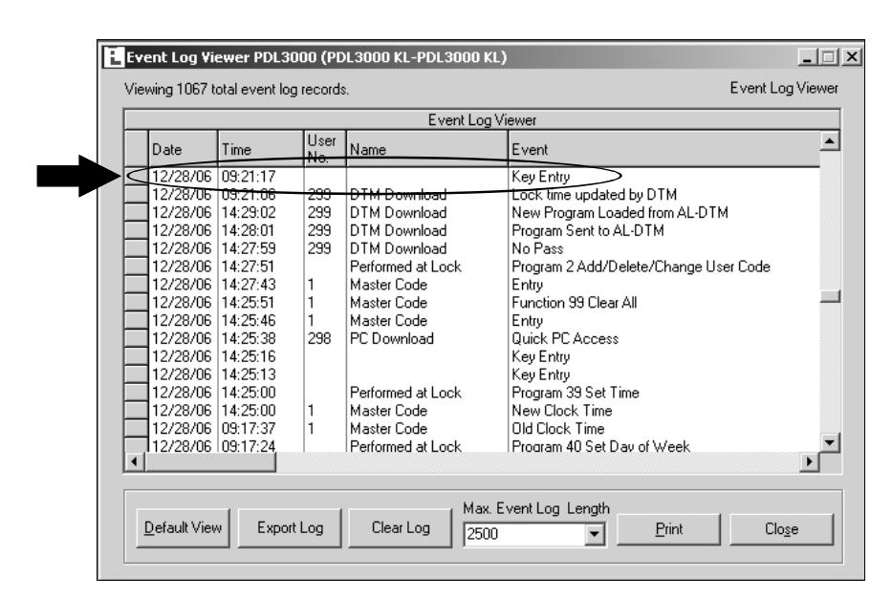Select the 'Old Clock Time' event
892x598 pixels.
coord(557,429)
